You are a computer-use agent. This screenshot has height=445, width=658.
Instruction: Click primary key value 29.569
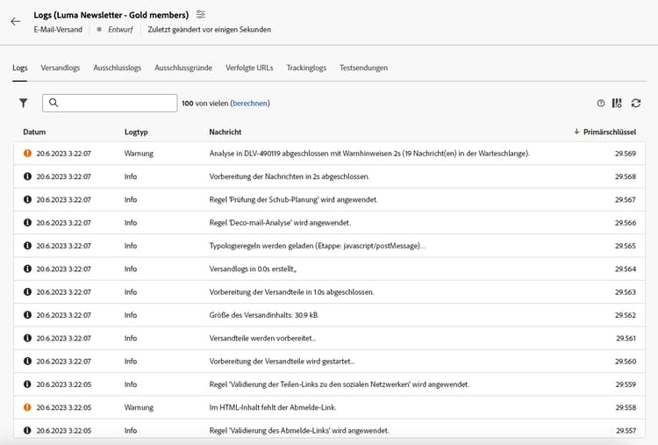pyautogui.click(x=626, y=154)
